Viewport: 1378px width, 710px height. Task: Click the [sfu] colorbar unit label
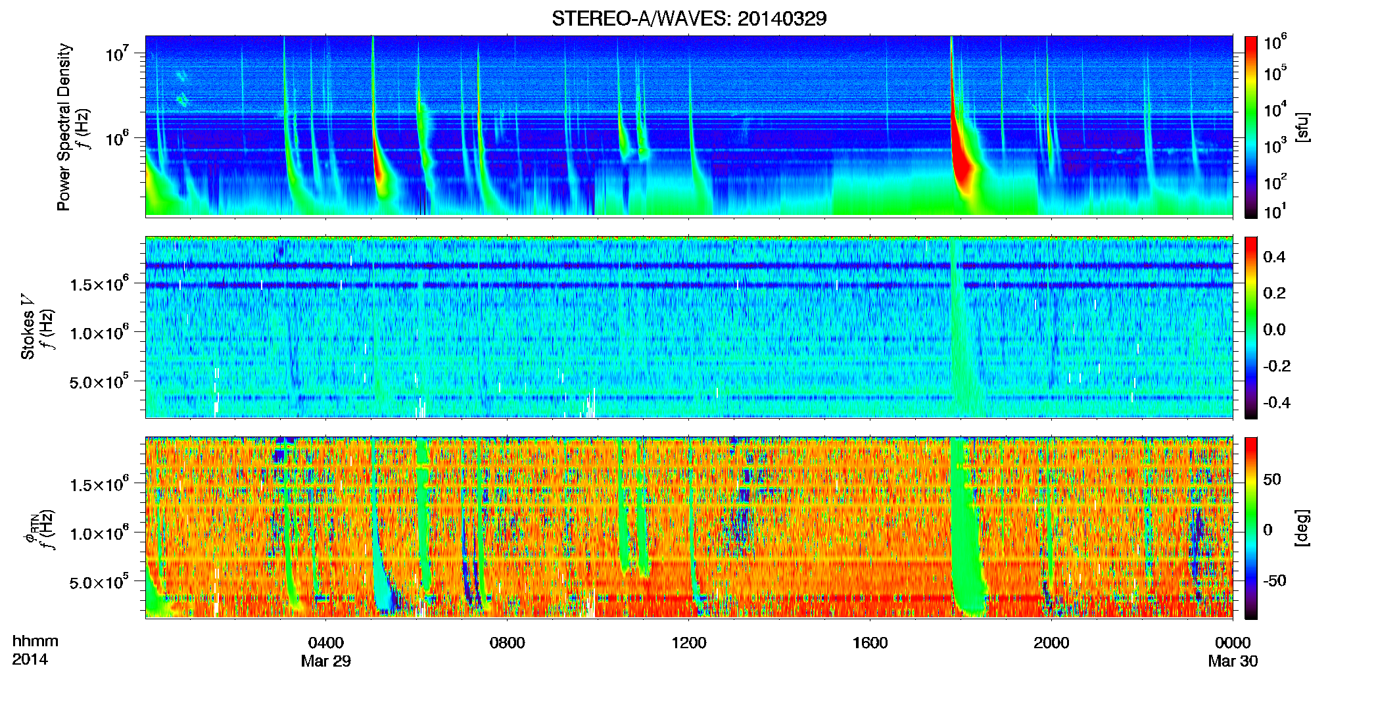[x=1303, y=127]
